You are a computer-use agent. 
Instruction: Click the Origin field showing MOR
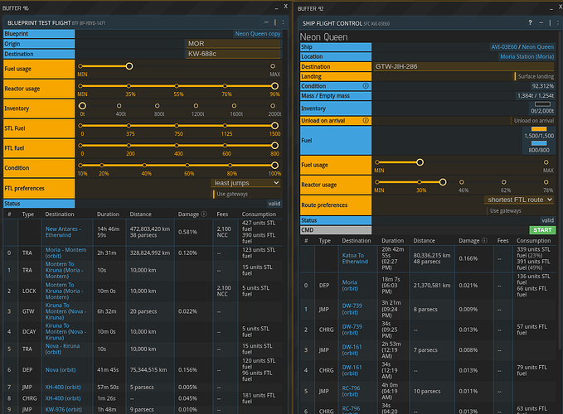[233, 43]
